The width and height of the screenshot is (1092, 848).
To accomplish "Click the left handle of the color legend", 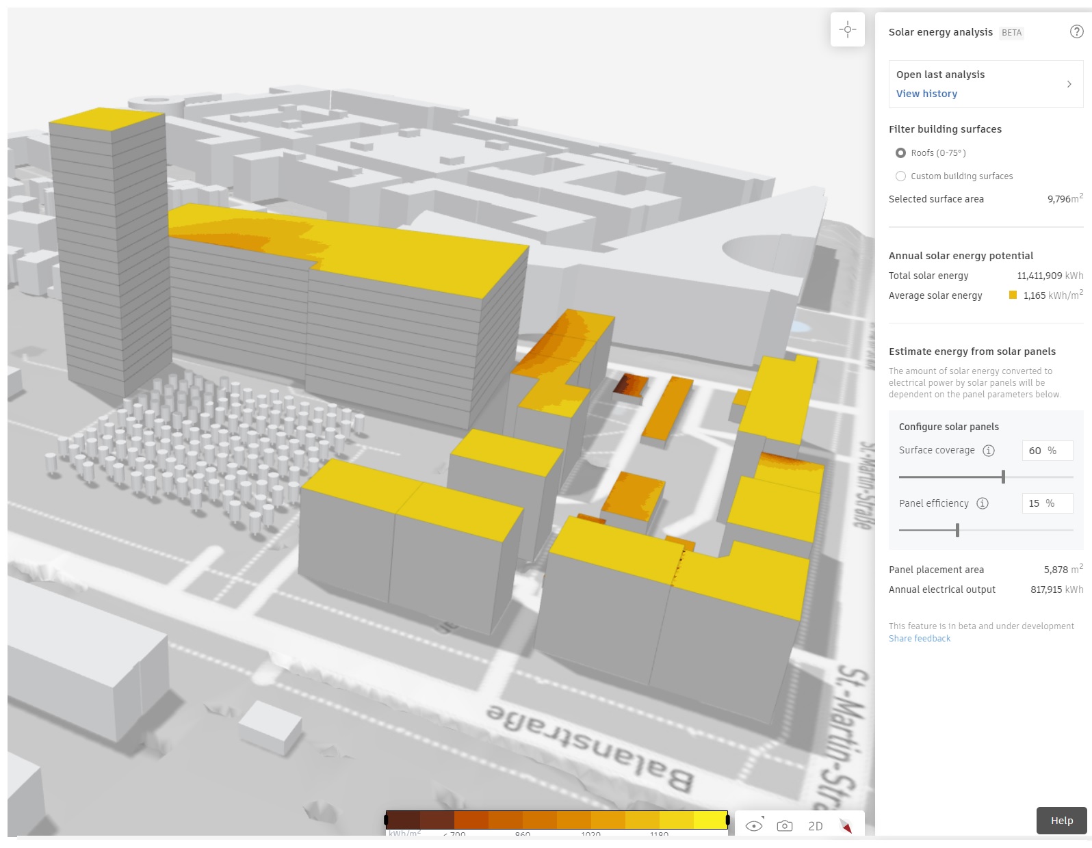I will (x=387, y=819).
